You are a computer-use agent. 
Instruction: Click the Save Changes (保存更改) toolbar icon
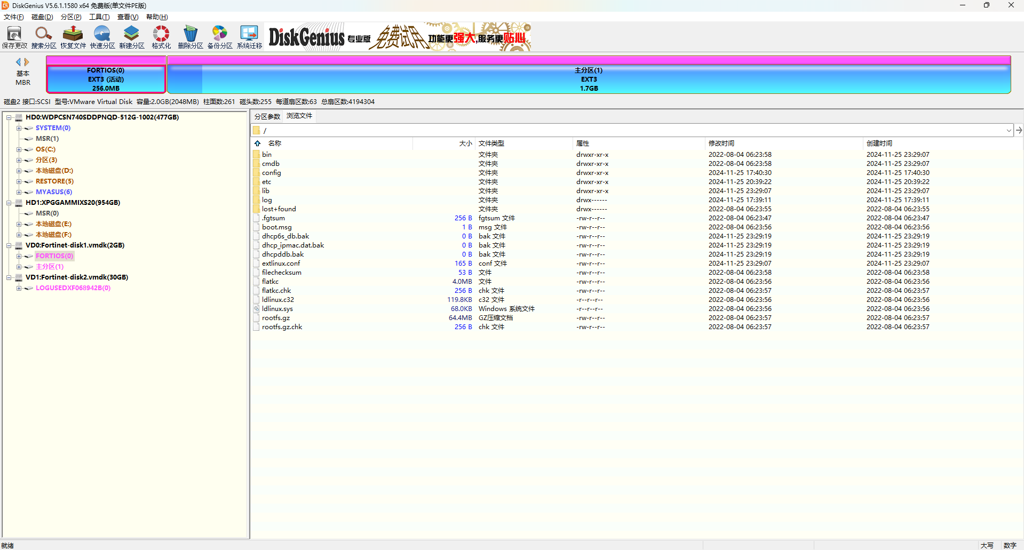pos(14,37)
